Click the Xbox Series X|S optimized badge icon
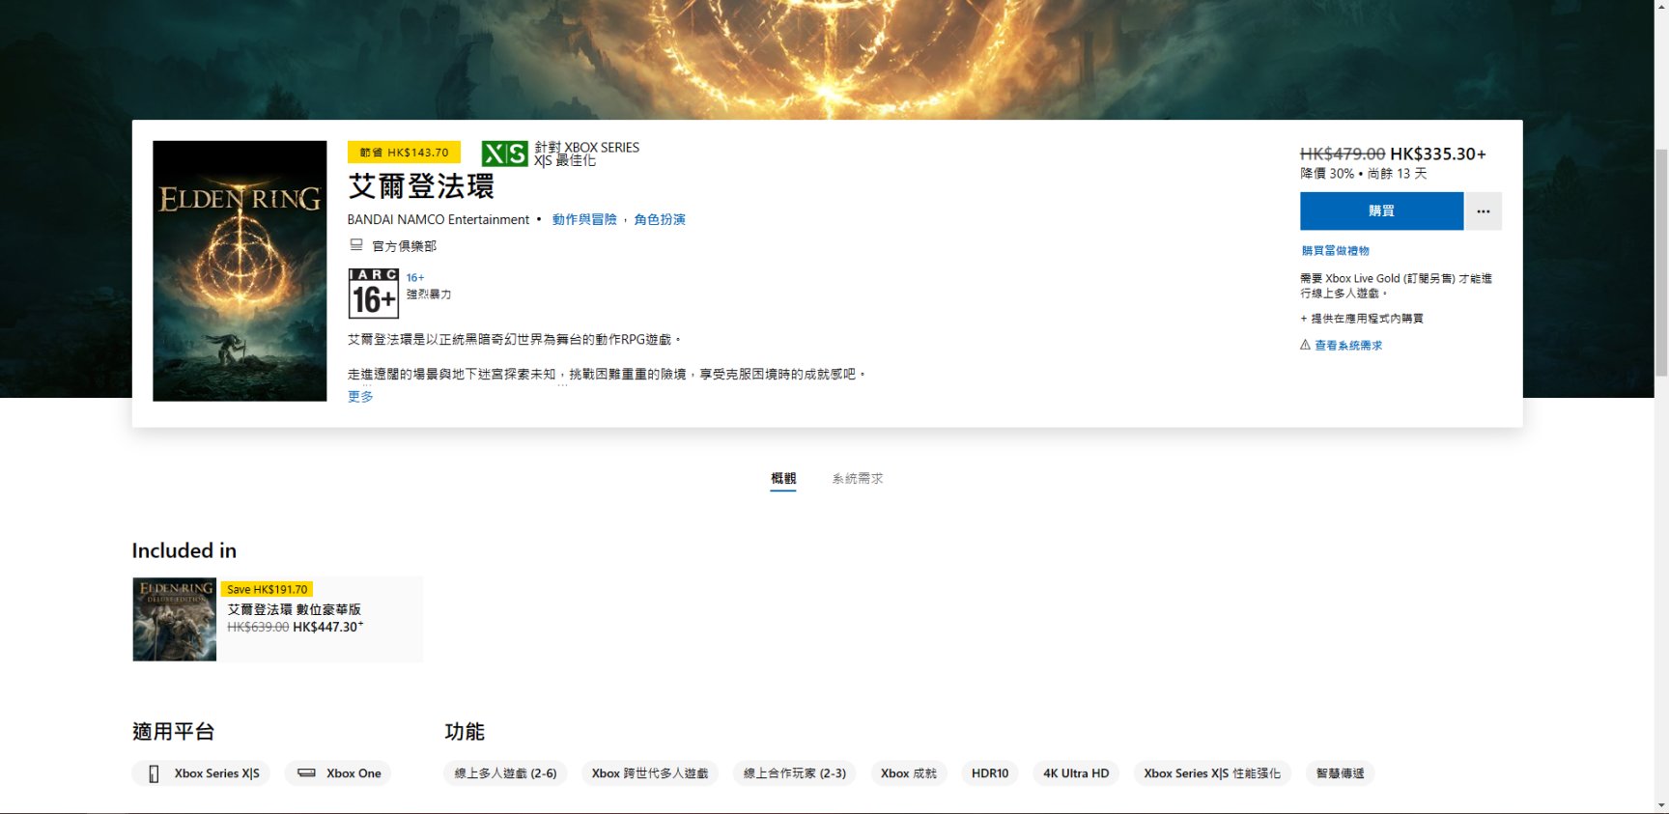 click(504, 154)
